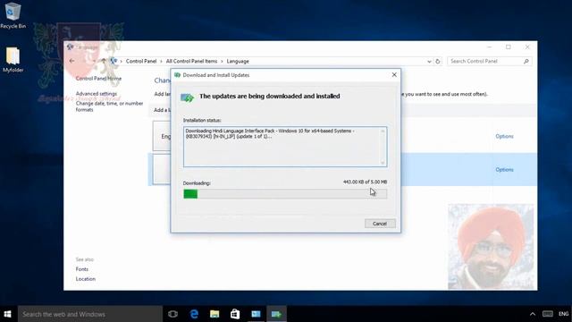This screenshot has height=322, width=572.
Task: Click in the Search the web and Windows box
Action: [90, 314]
